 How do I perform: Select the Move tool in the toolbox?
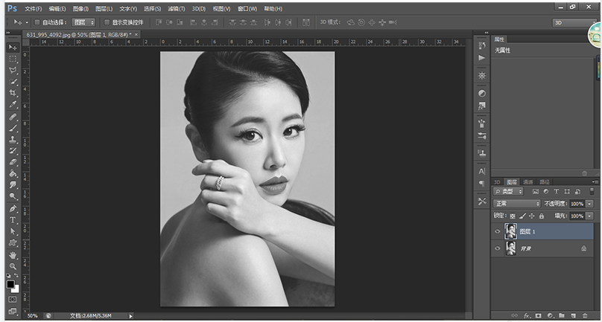13,47
